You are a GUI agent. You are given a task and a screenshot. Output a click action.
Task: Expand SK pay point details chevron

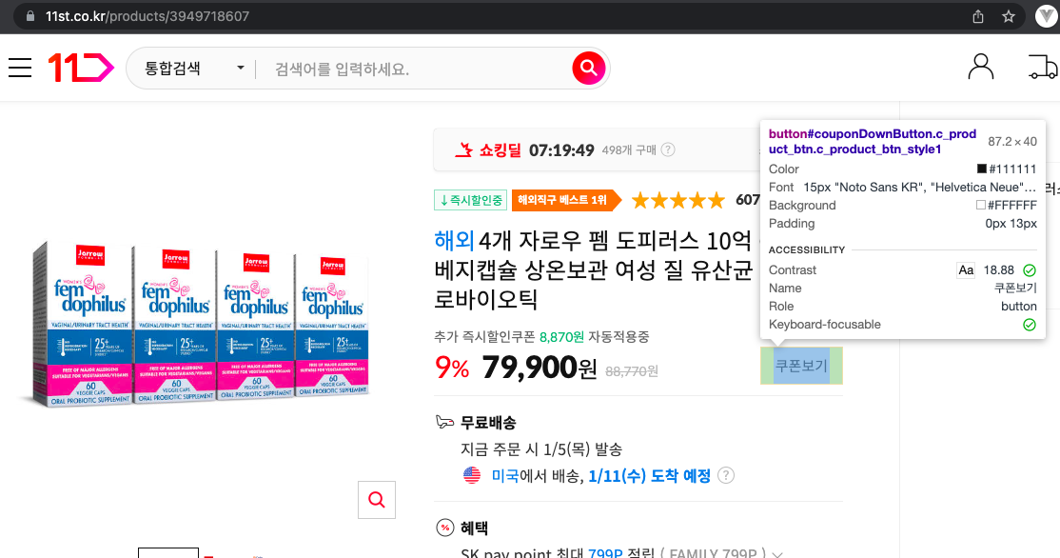(777, 554)
